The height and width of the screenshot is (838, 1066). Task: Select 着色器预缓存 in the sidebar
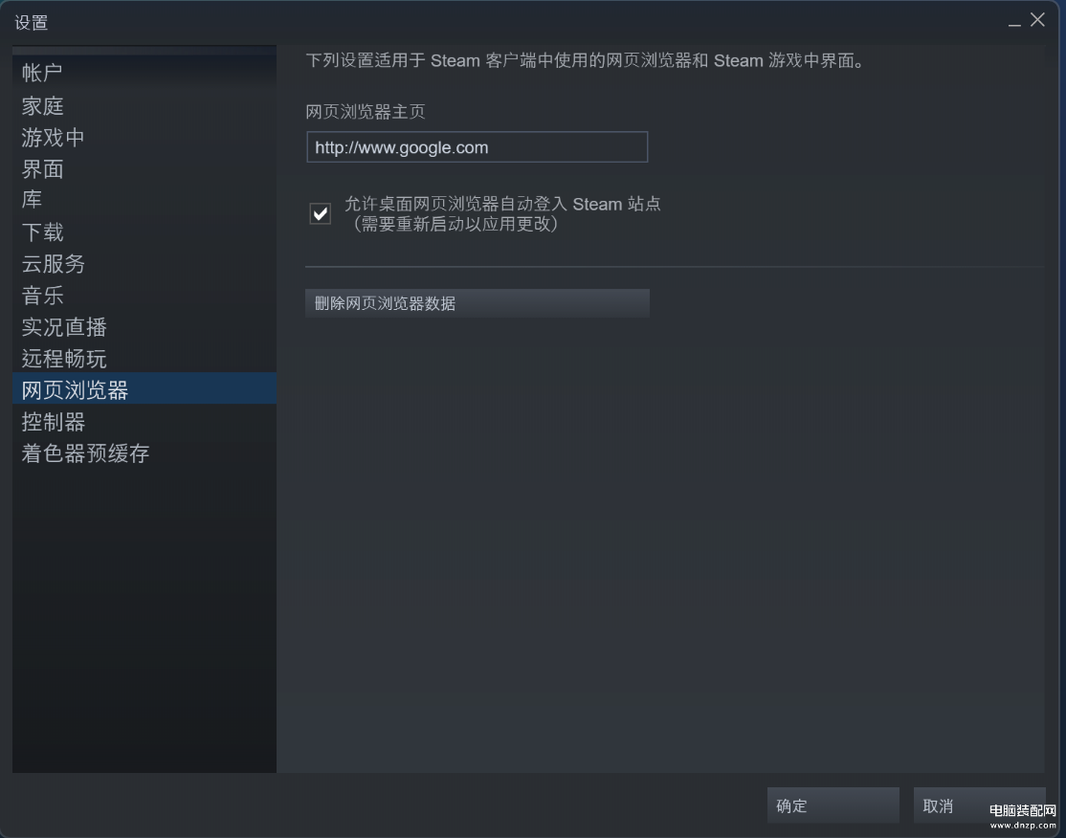84,453
